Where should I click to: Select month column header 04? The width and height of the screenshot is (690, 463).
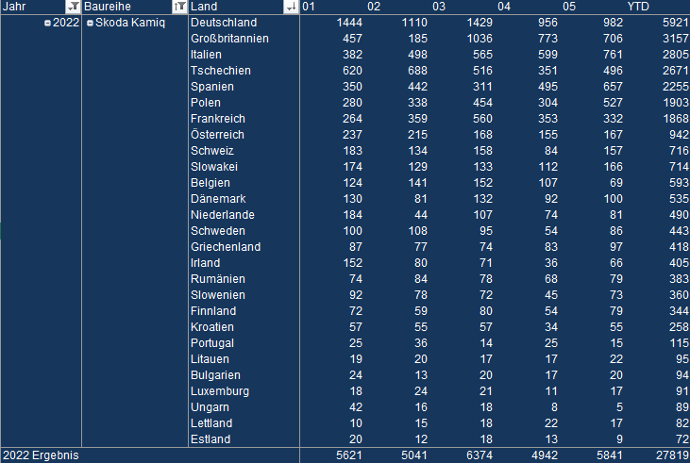[504, 7]
